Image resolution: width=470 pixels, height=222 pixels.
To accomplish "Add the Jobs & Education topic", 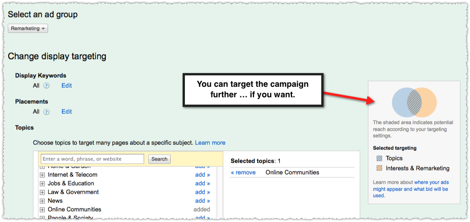I will pos(203,184).
